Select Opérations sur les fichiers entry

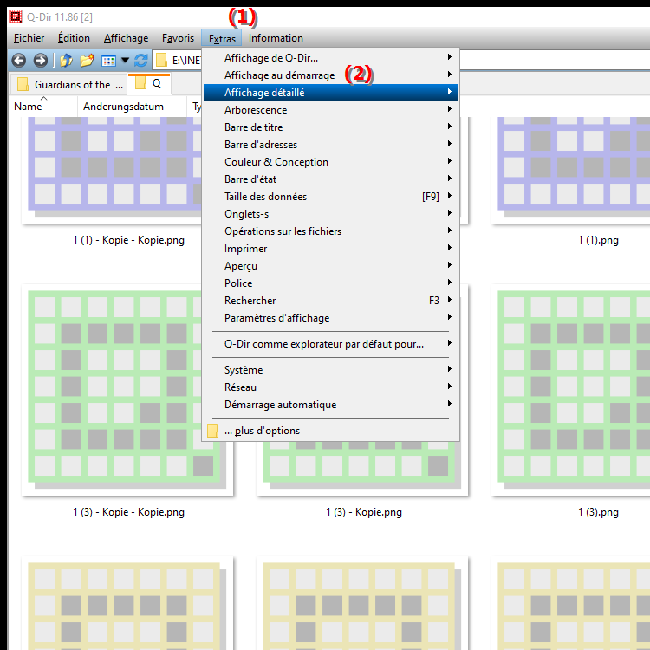coord(330,231)
